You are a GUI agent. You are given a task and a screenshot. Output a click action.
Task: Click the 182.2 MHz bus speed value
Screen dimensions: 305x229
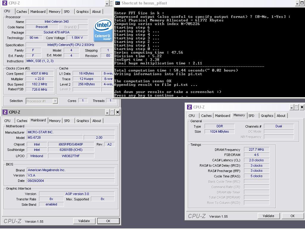[40, 84]
